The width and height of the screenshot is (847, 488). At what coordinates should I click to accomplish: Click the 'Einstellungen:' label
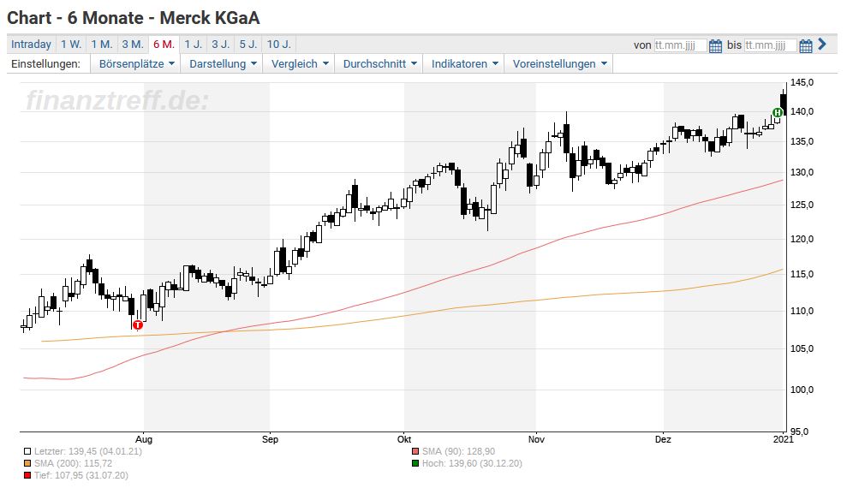pyautogui.click(x=46, y=63)
